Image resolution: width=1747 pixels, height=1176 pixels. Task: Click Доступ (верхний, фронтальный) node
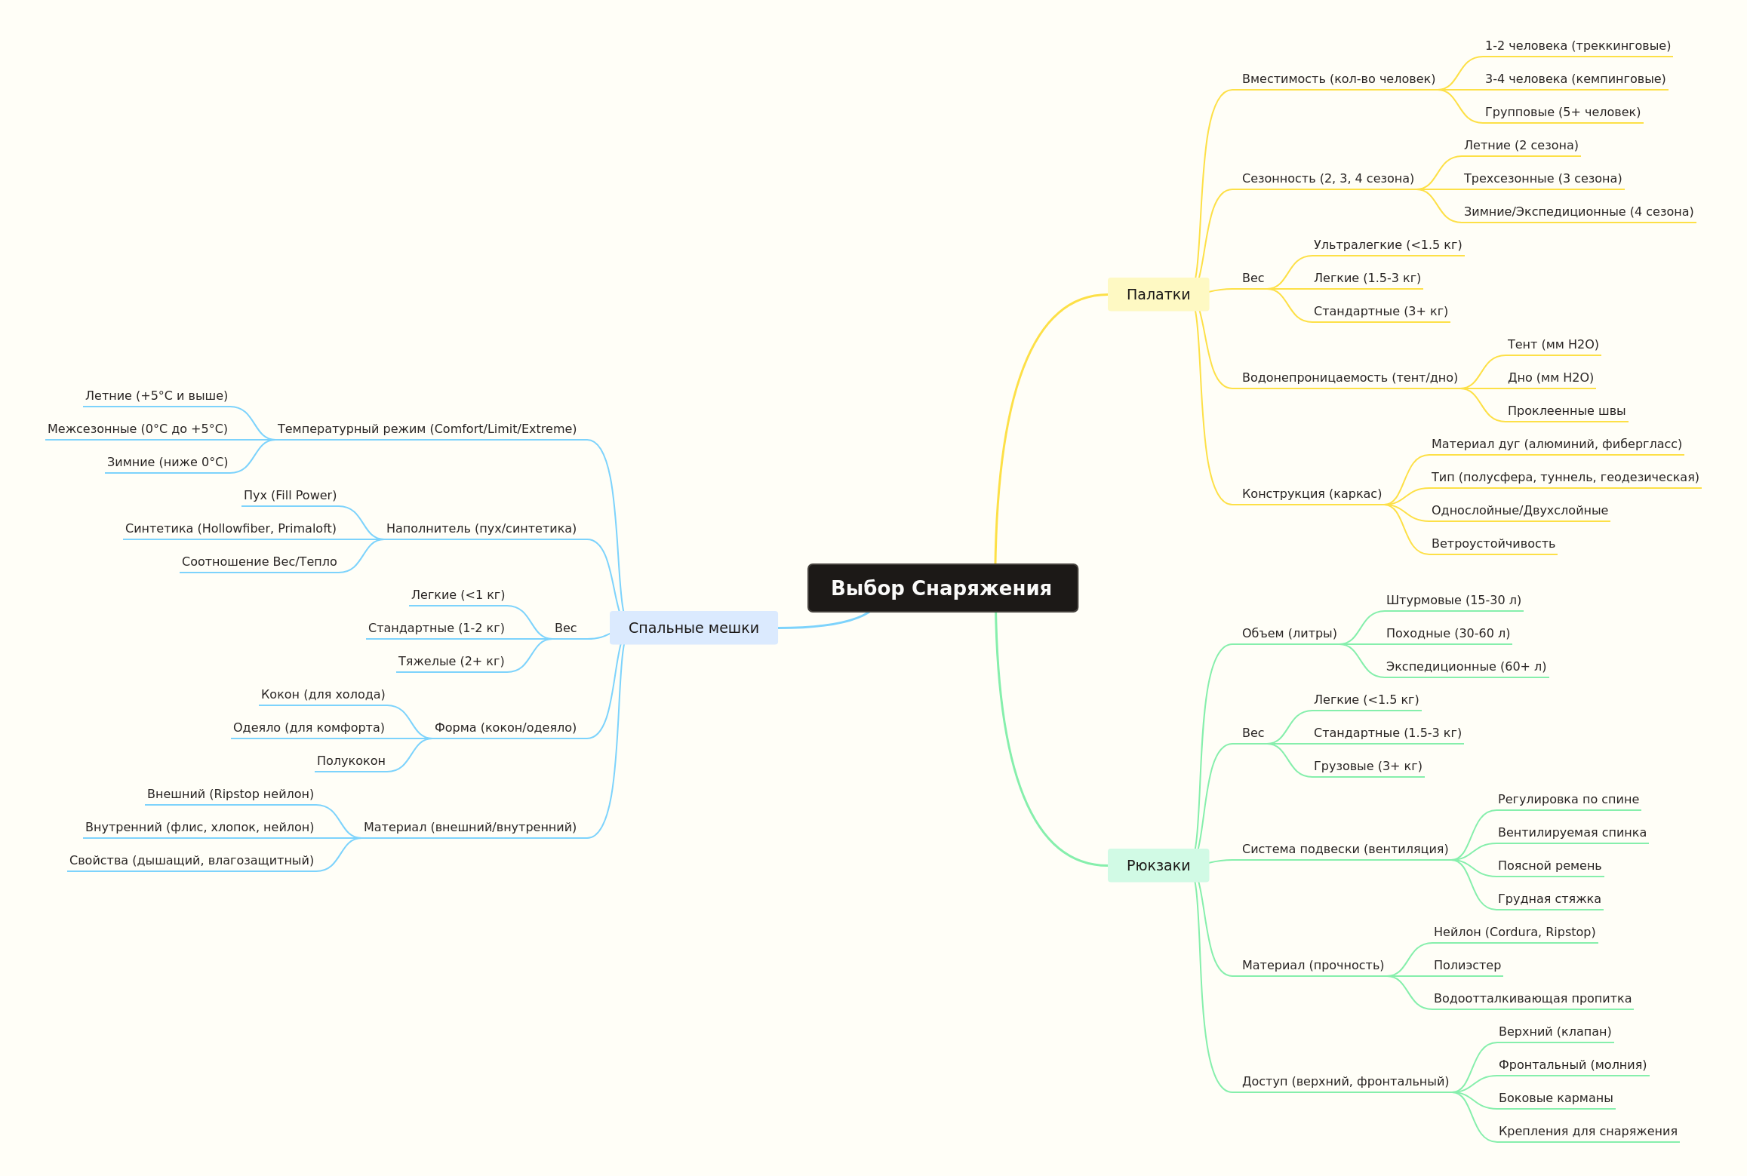[x=1346, y=1082]
